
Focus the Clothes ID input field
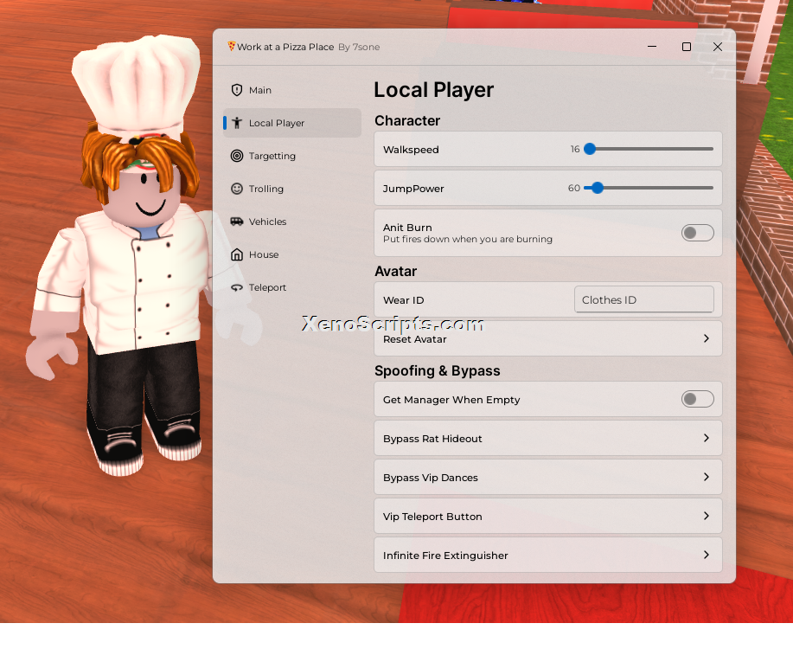[643, 299]
